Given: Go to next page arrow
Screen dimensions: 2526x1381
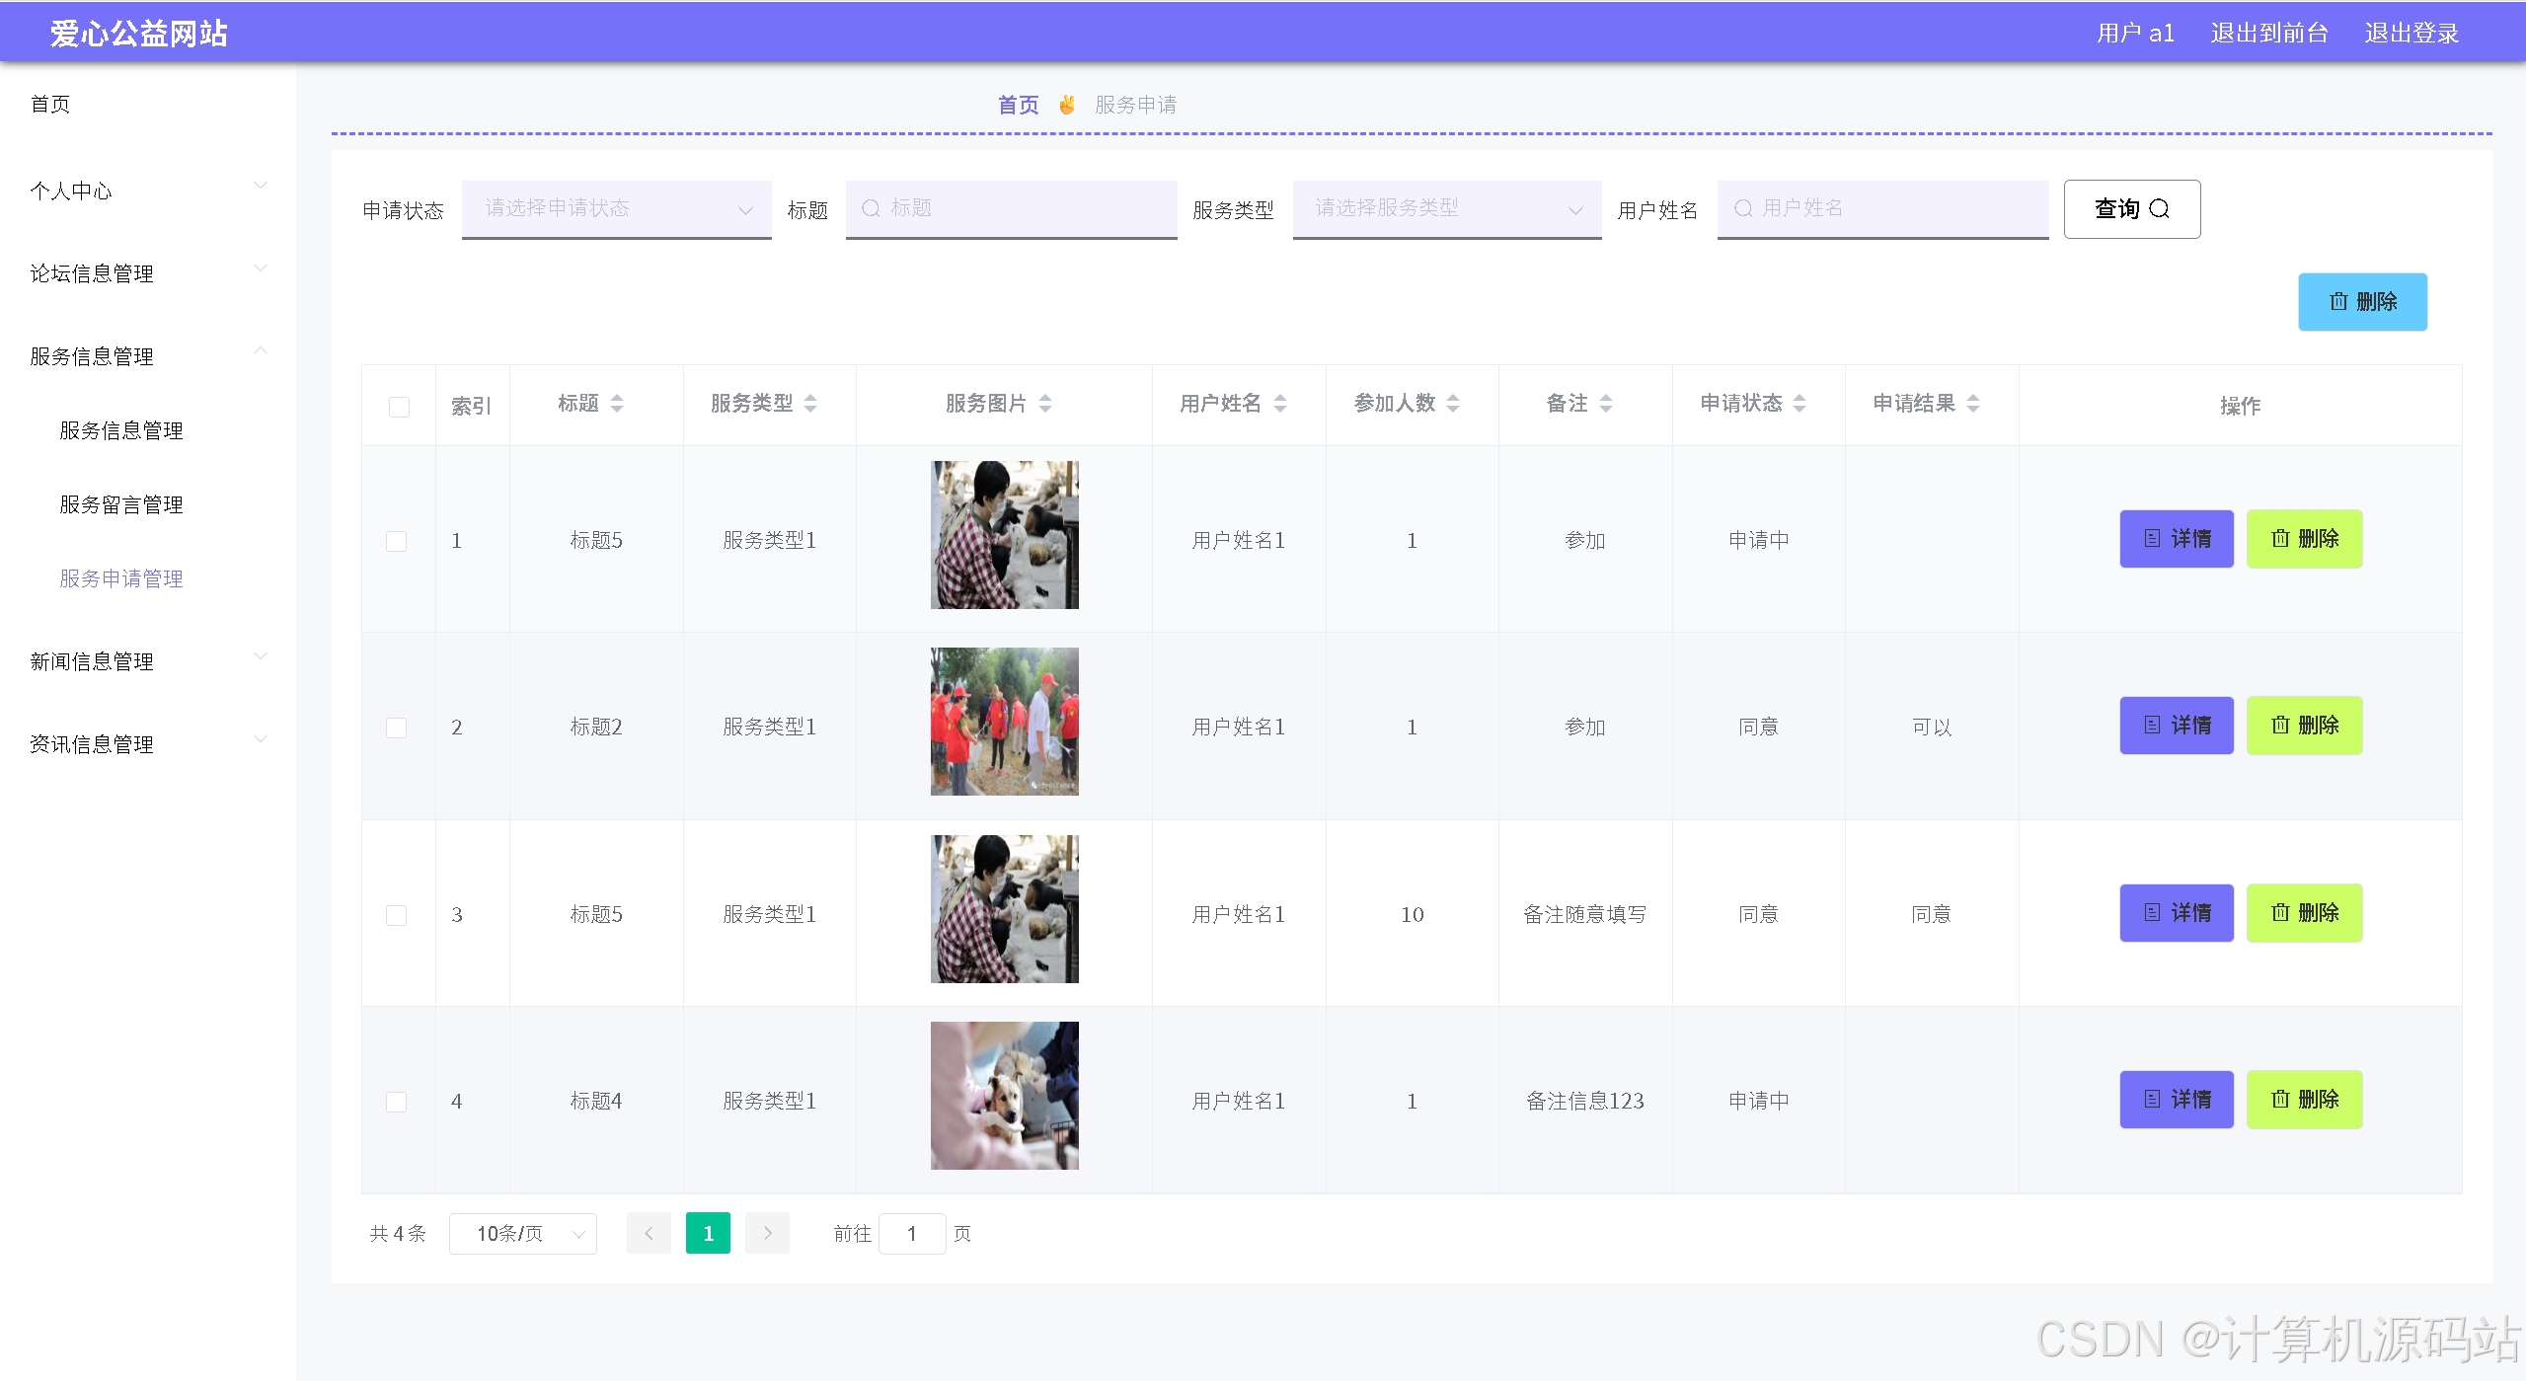Looking at the screenshot, I should (767, 1233).
